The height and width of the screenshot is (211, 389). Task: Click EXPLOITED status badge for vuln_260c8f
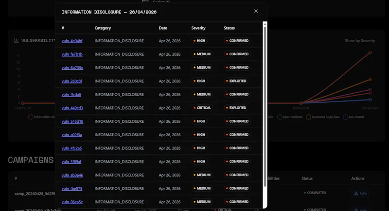(x=236, y=81)
